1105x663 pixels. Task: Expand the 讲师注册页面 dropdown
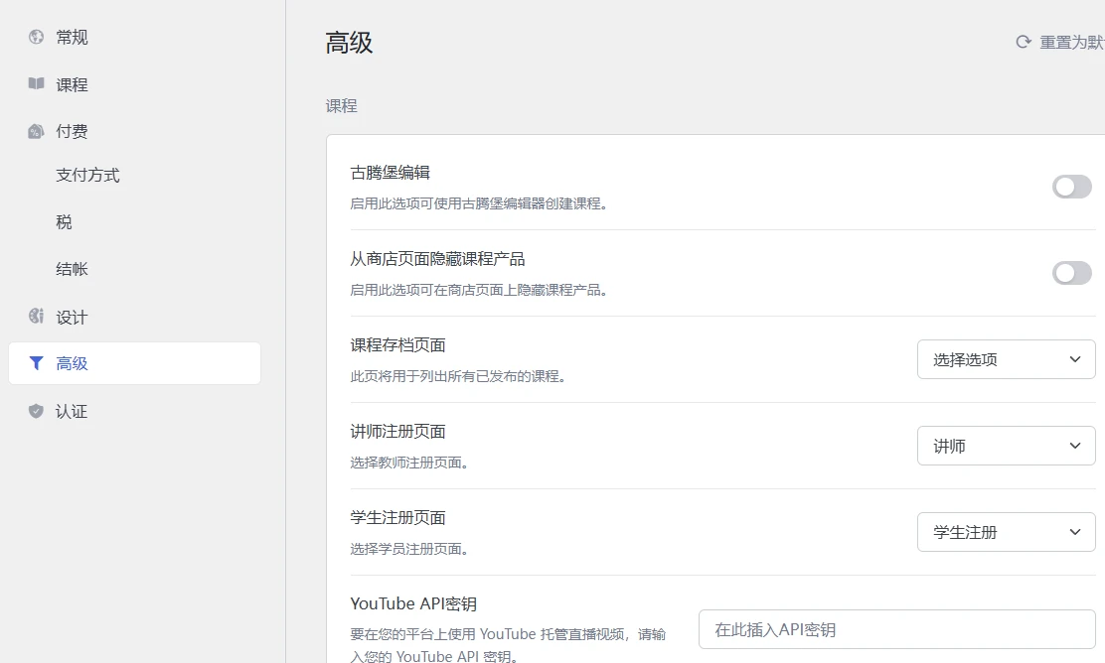click(1006, 446)
